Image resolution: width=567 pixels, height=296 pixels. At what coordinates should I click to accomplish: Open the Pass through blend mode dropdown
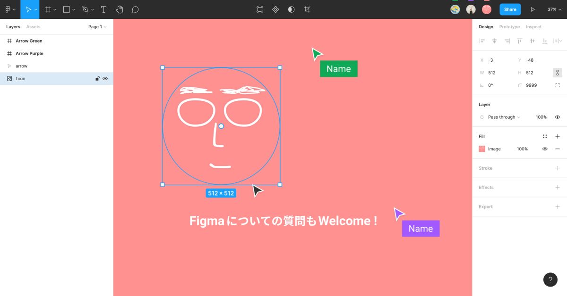[502, 117]
